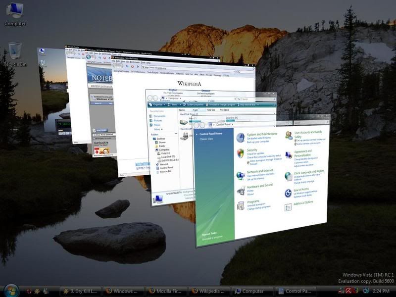Collapse the Folders pane in Computer window

click(x=176, y=134)
